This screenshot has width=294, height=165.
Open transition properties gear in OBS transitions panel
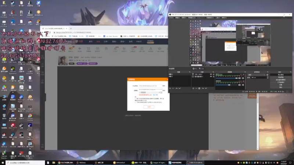click(x=268, y=75)
